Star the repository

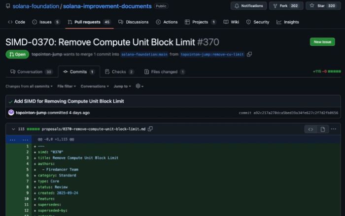[323, 6]
